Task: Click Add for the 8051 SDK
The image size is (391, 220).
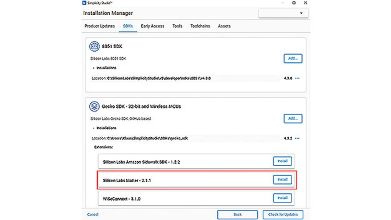Action: [x=293, y=58]
